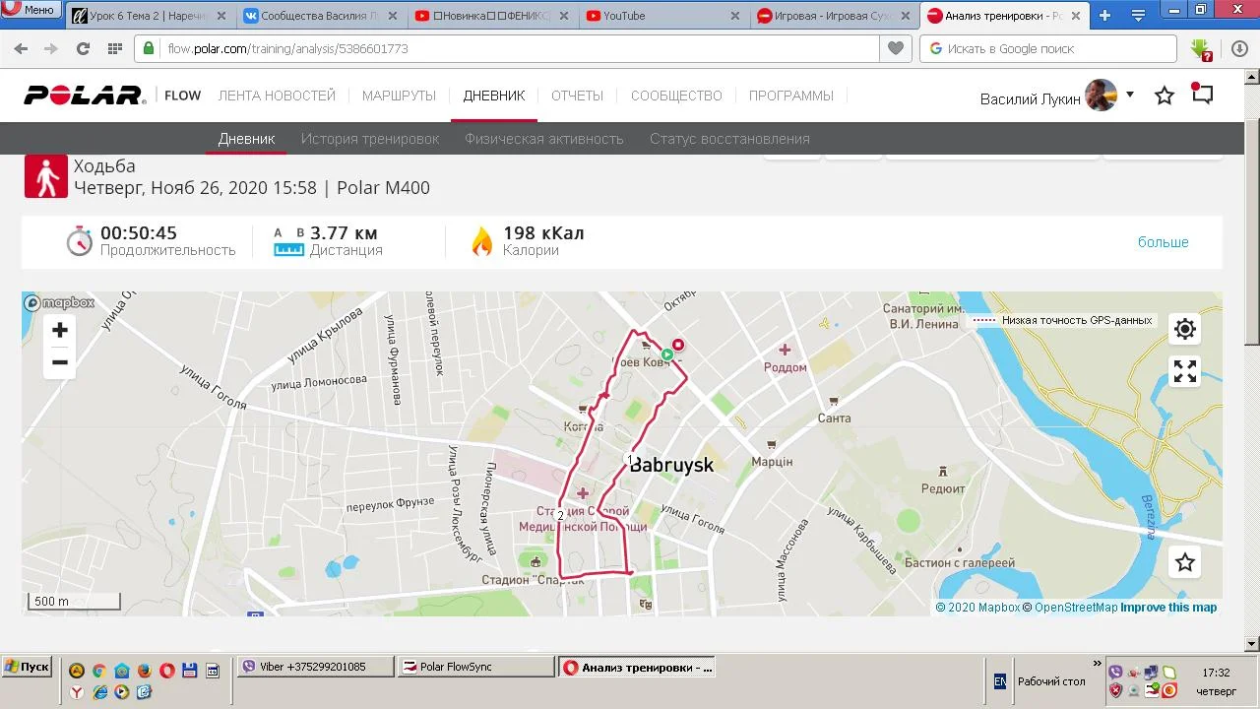This screenshot has height=709, width=1260.
Task: Click the Google search field
Action: click(1048, 48)
